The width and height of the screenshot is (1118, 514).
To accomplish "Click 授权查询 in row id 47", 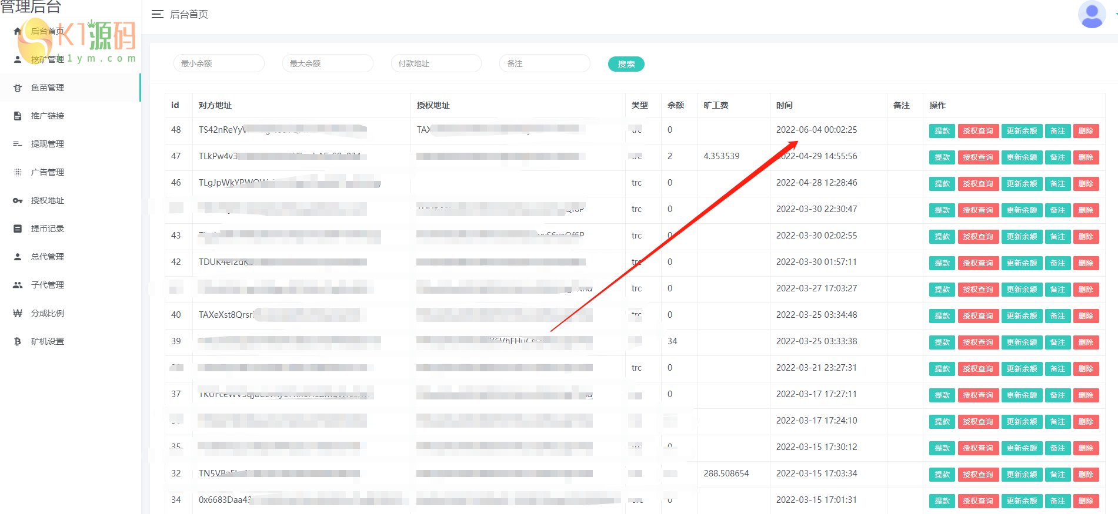I will pos(978,157).
